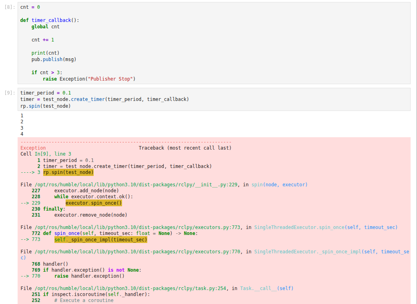Click the 'cnt = 0' line in cell 8
This screenshot has height=304, width=417.
[x=30, y=7]
